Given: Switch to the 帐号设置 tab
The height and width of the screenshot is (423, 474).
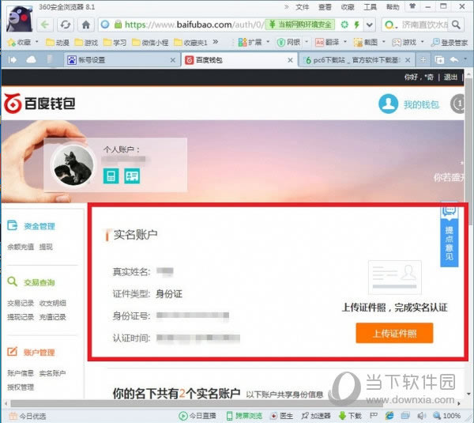Looking at the screenshot, I should coord(121,60).
